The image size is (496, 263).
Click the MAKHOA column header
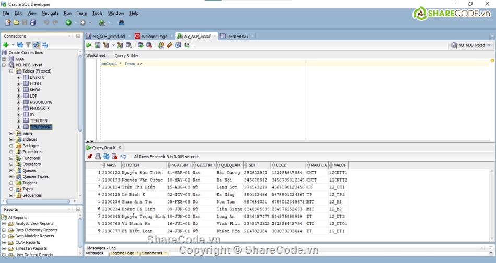(x=317, y=165)
